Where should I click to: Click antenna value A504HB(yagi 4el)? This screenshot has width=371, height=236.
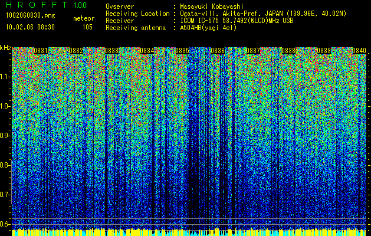[208, 28]
